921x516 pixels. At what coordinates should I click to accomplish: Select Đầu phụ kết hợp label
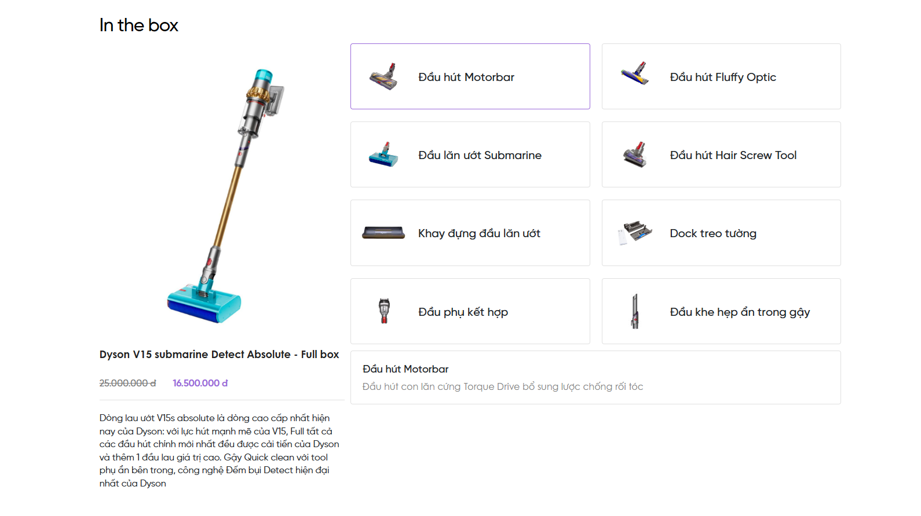click(463, 312)
